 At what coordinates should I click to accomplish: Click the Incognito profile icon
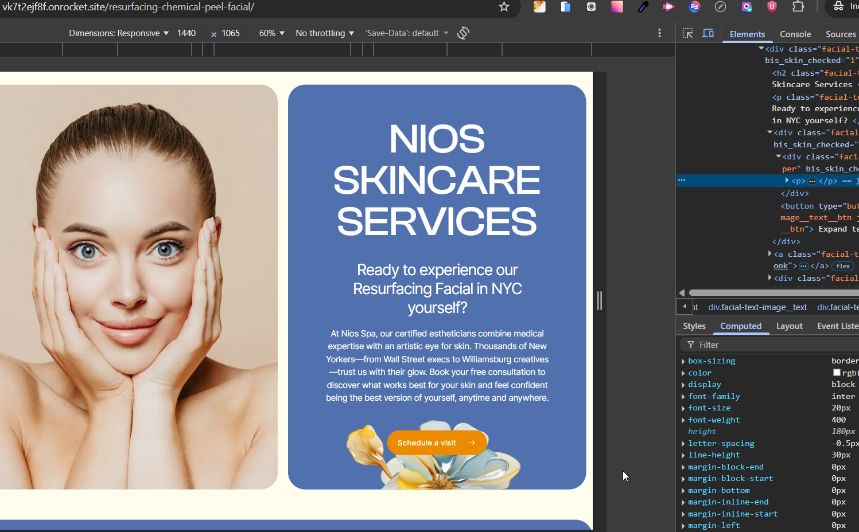click(838, 6)
